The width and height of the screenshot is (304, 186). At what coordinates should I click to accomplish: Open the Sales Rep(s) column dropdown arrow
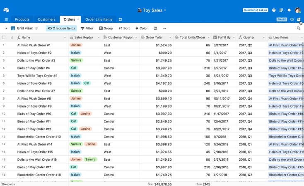click(x=99, y=38)
